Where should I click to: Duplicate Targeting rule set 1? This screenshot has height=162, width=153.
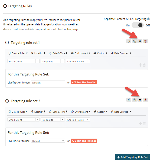(134, 42)
